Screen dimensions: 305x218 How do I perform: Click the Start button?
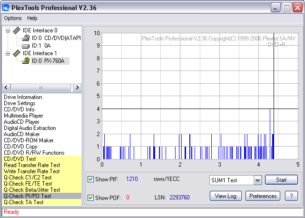[x=281, y=179]
